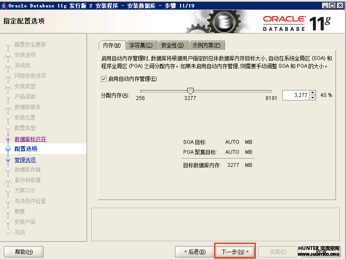
Task: Click the 数据库标识符 step bullet icon
Action: click(7, 139)
